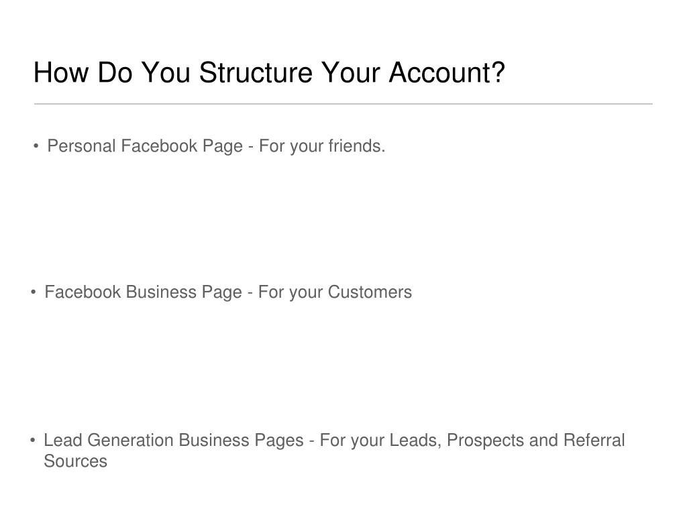Screen dimensions: 687x515
Task: Click the word "Sources" on the final line
Action: 75,461
